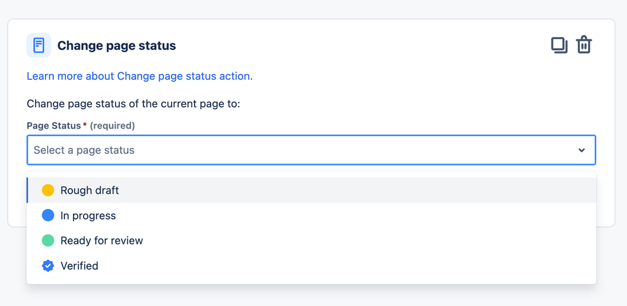Click the Page Status required label
The width and height of the screenshot is (627, 306).
tap(53, 125)
